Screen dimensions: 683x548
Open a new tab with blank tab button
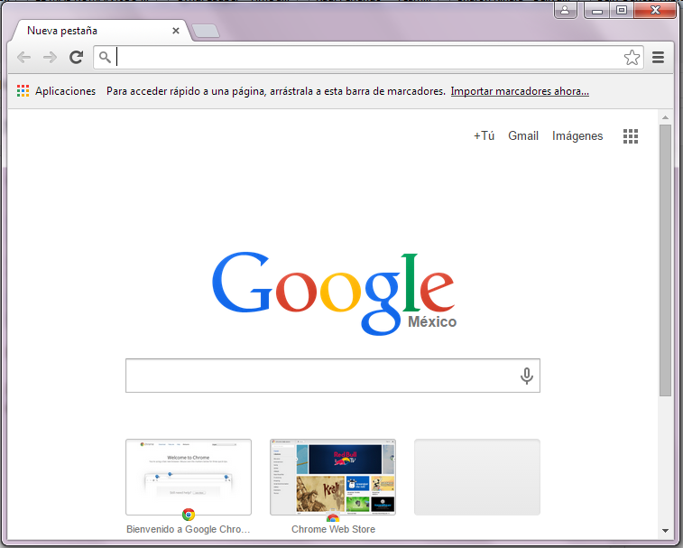pyautogui.click(x=206, y=31)
